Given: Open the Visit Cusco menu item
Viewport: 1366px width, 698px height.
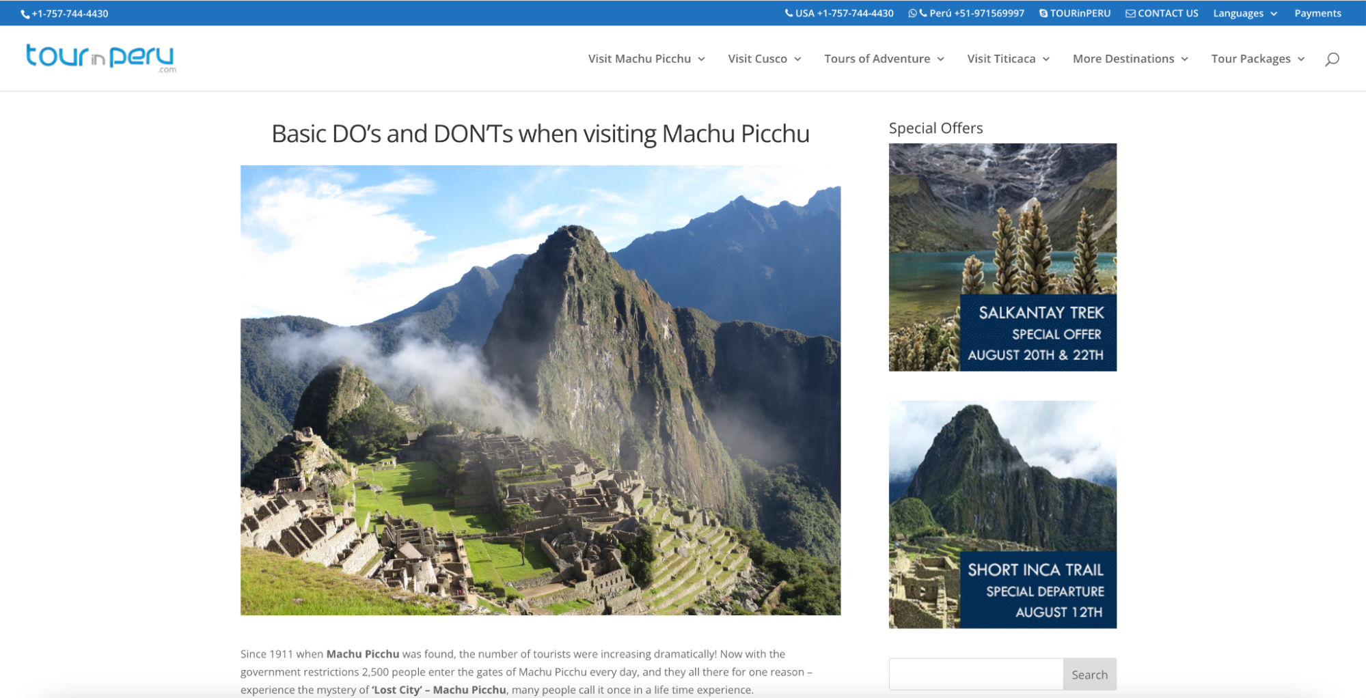Looking at the screenshot, I should point(764,59).
